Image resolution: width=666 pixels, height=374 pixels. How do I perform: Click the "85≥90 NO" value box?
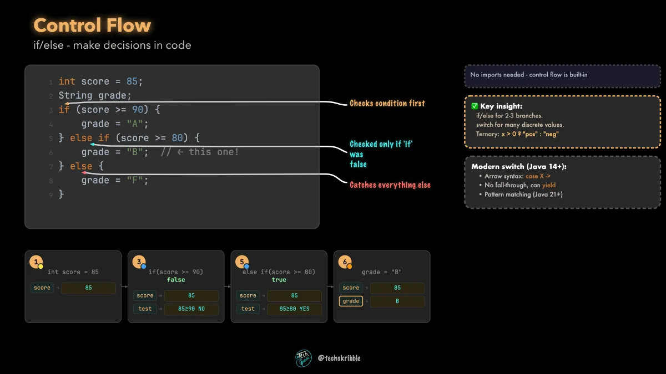point(192,309)
